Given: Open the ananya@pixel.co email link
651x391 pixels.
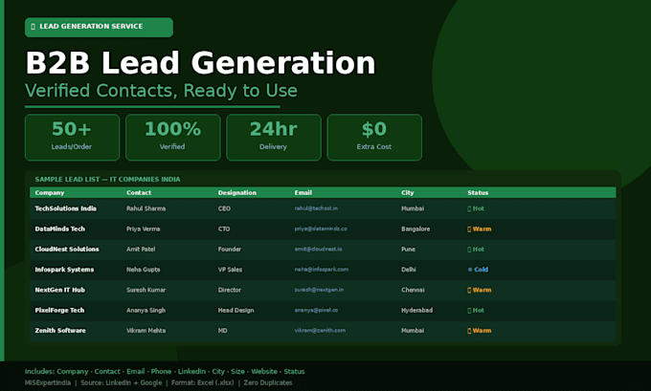Looking at the screenshot, I should coord(316,310).
